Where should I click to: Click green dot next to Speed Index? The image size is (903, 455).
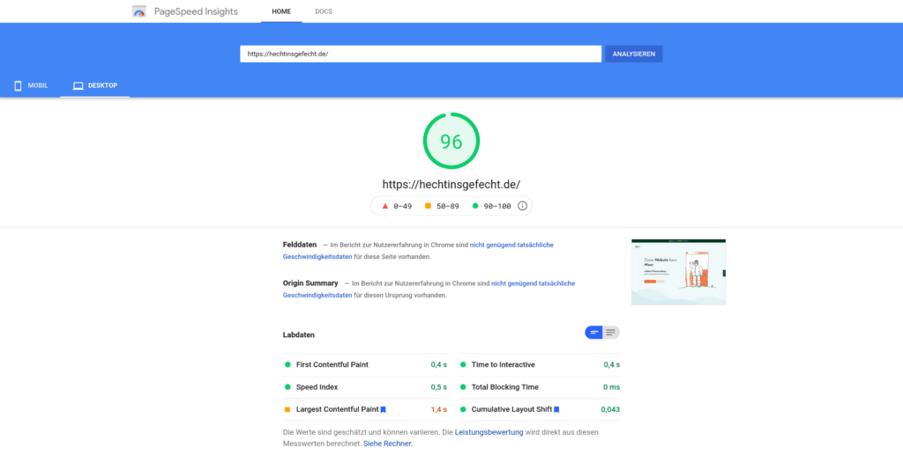point(287,387)
